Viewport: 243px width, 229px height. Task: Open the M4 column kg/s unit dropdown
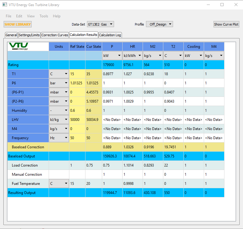click(214, 56)
